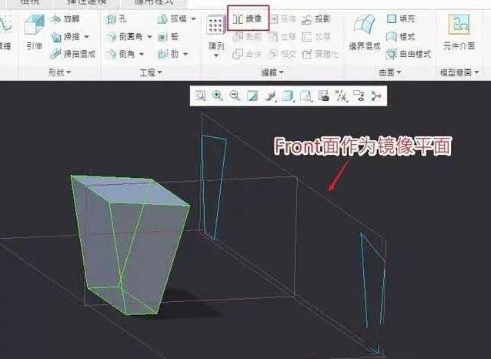
Task: Click the Component Interface (元件介面) button
Action: tap(459, 32)
